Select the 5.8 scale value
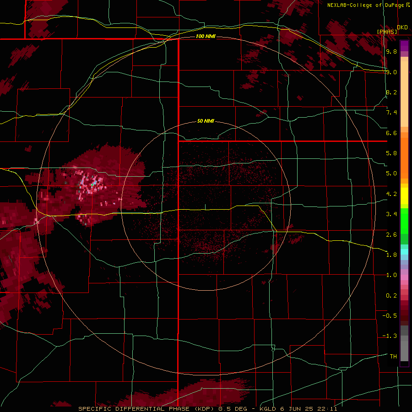Image resolution: width=412 pixels, height=412 pixels. (x=391, y=153)
